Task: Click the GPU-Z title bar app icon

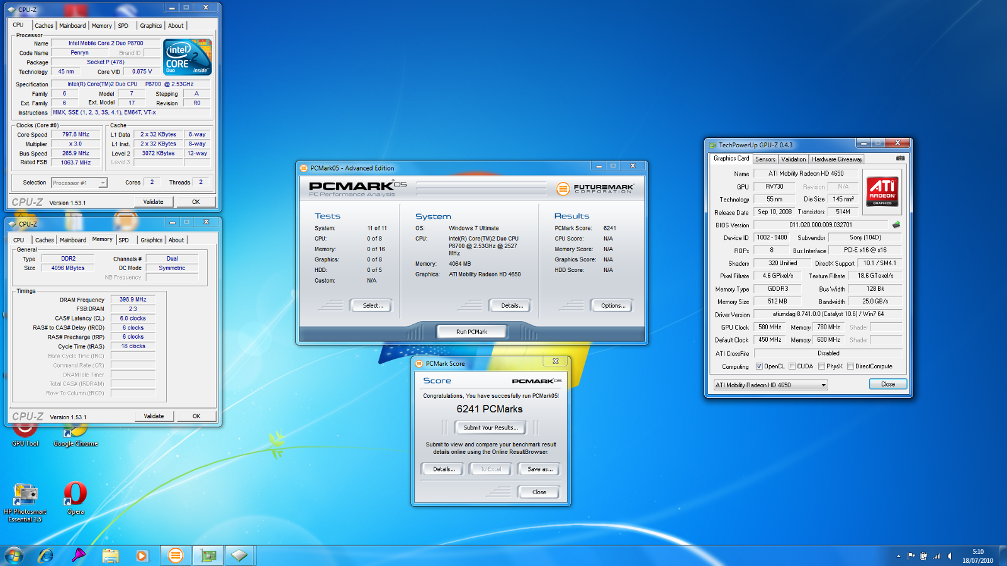Action: point(712,145)
